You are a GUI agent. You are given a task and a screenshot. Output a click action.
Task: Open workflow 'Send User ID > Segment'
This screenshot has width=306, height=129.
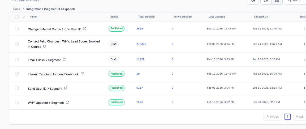pos(45,89)
